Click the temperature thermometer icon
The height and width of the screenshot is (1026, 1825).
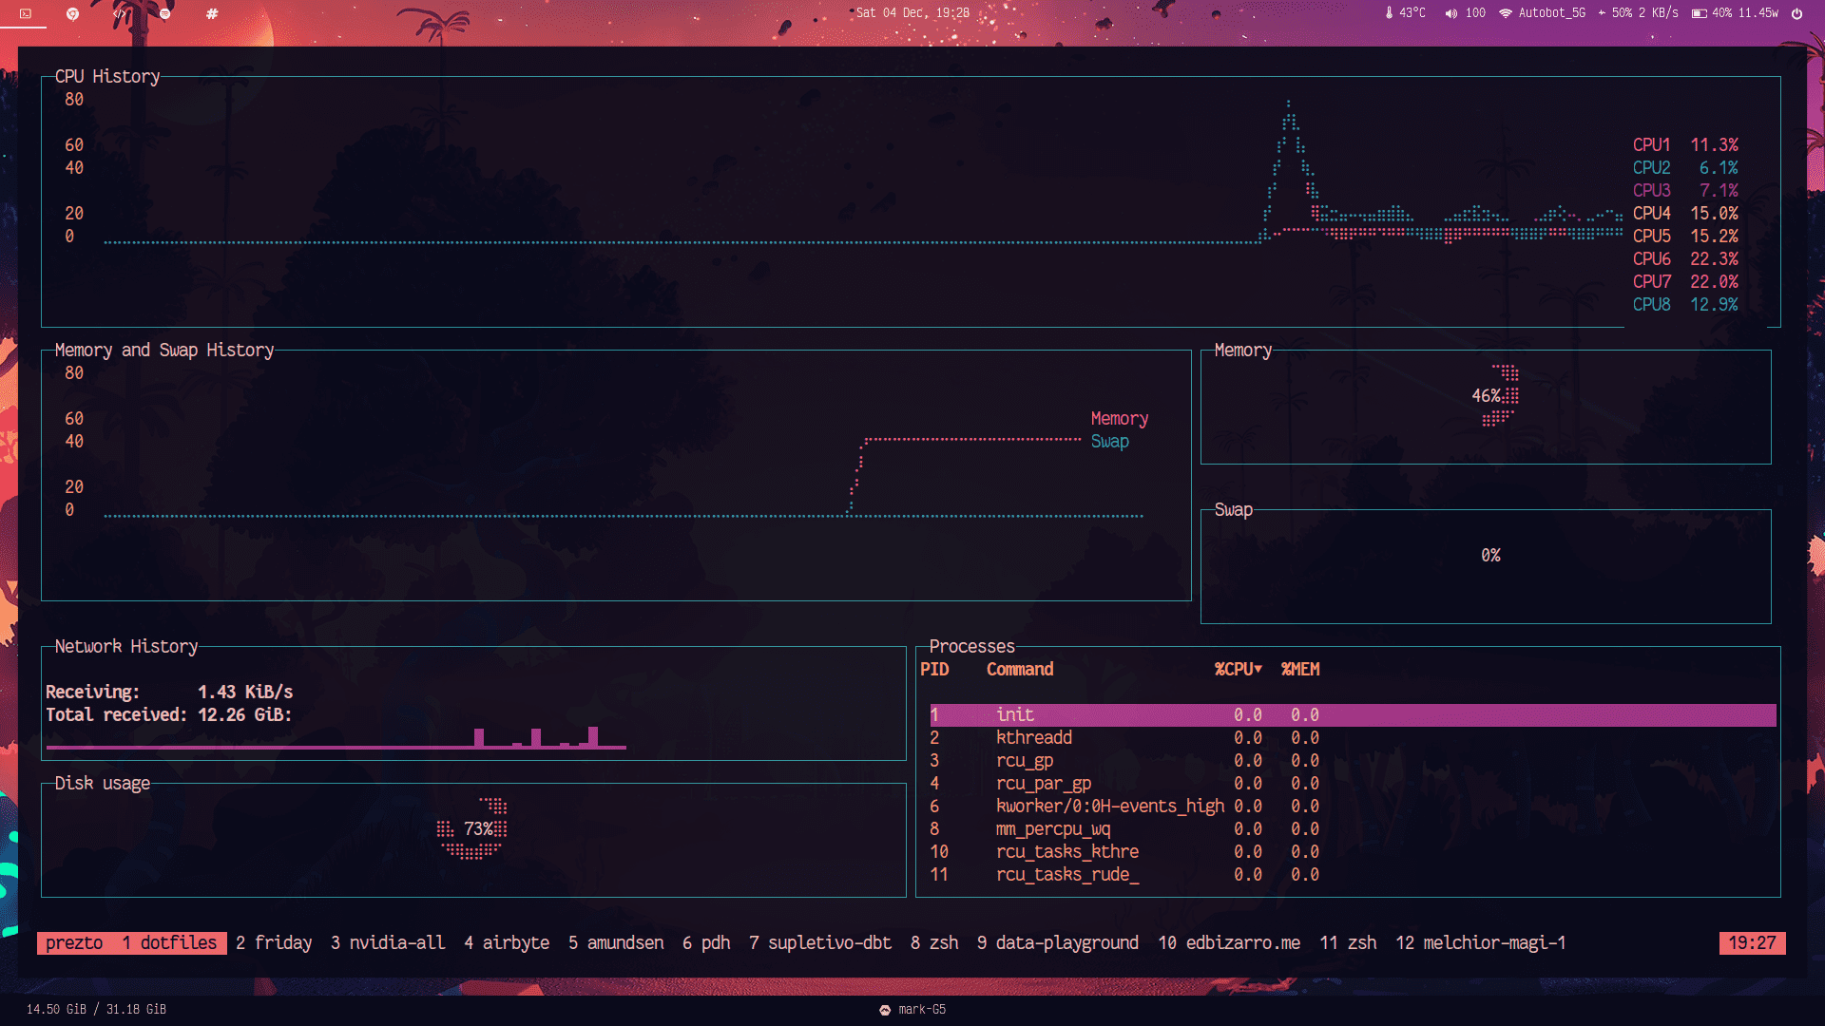point(1389,13)
